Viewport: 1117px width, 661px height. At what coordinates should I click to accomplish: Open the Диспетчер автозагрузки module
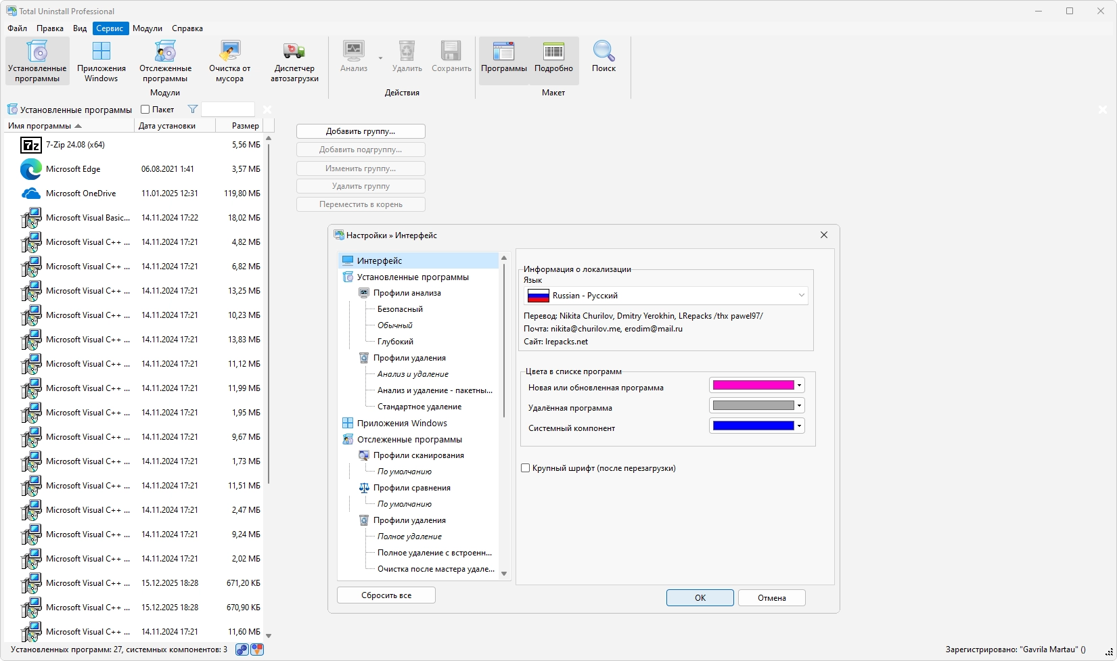tap(294, 61)
